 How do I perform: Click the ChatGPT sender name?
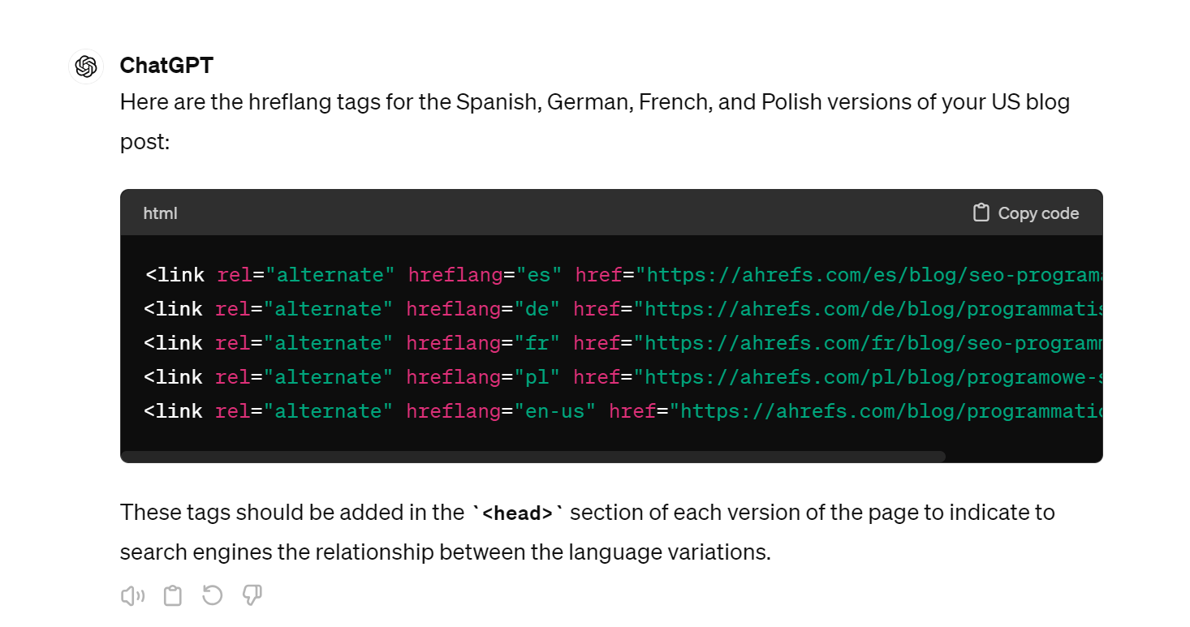166,66
